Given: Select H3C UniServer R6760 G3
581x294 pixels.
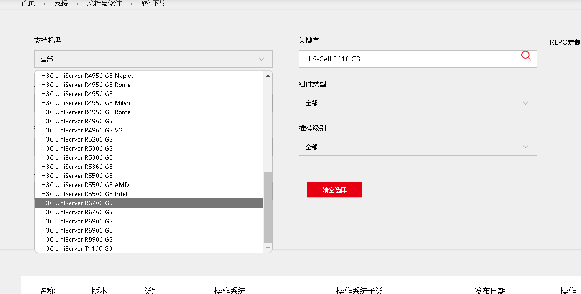Looking at the screenshot, I should (149, 212).
